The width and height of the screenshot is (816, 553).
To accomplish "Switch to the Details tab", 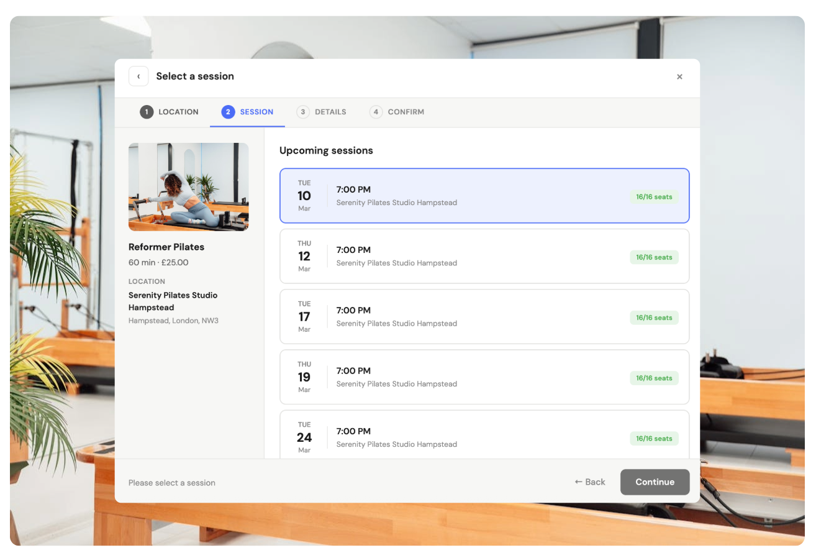I will tap(330, 112).
